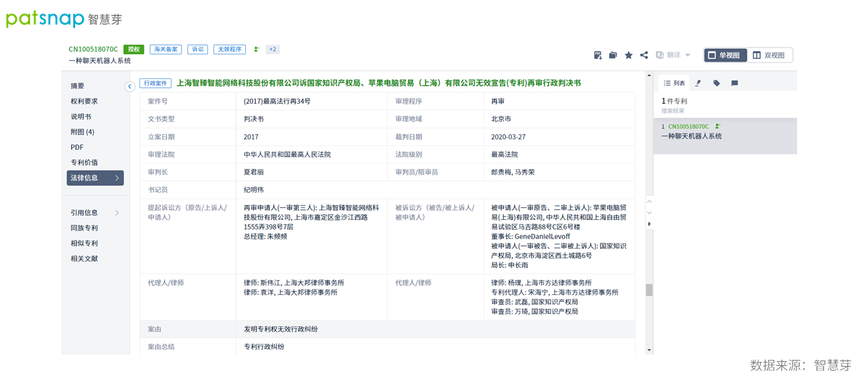Expand the 引用信息 submenu chevron
This screenshot has width=858, height=380.
click(117, 213)
